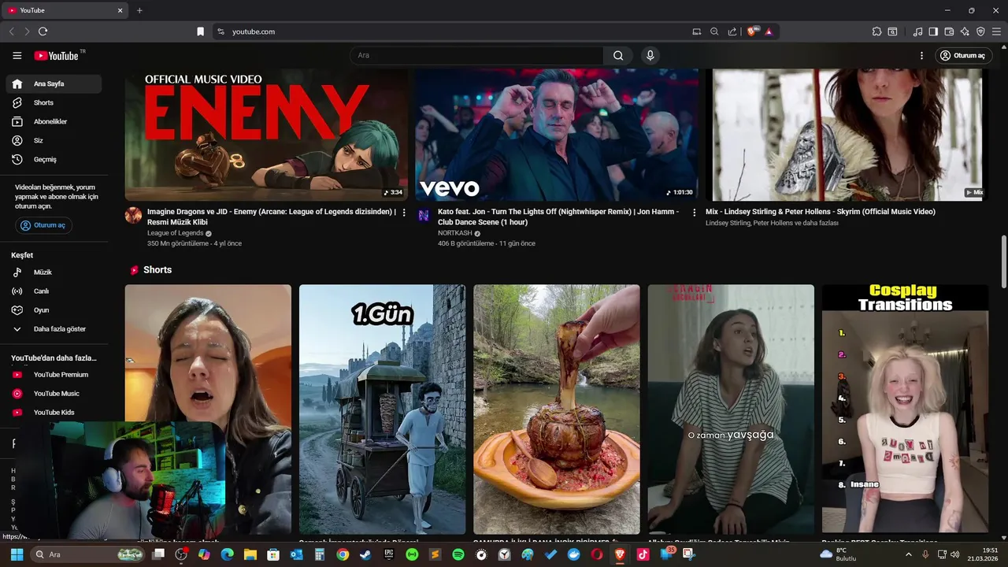Image resolution: width=1008 pixels, height=567 pixels.
Task: Open the 1.Gün Shorts video
Action: tap(382, 409)
